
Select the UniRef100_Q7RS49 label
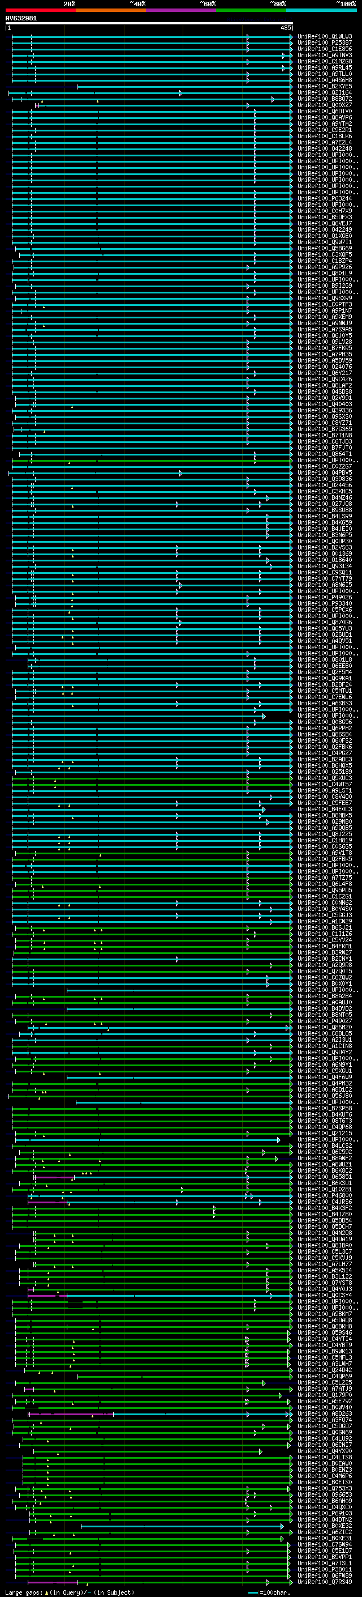(x=325, y=1582)
